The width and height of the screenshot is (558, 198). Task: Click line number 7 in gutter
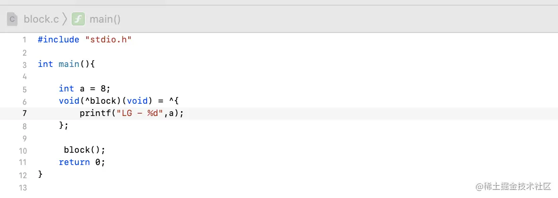[24, 113]
